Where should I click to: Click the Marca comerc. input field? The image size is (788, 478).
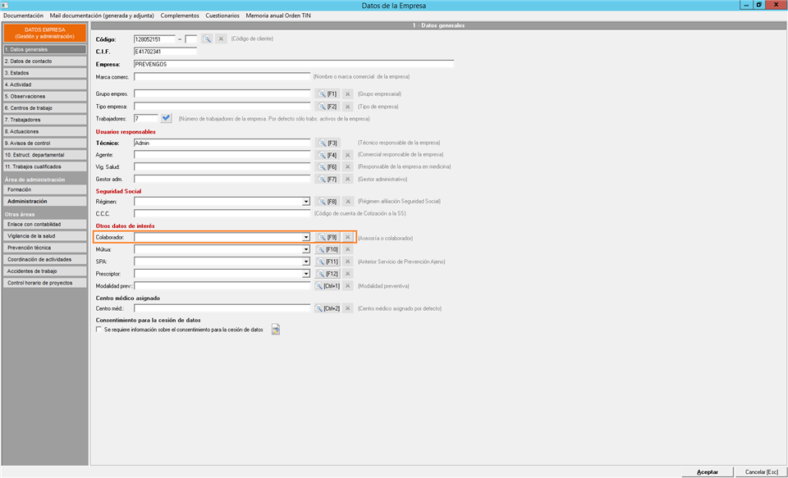222,77
